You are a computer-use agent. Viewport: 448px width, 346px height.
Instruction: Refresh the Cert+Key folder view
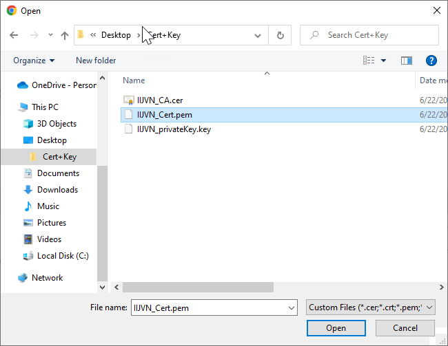280,35
